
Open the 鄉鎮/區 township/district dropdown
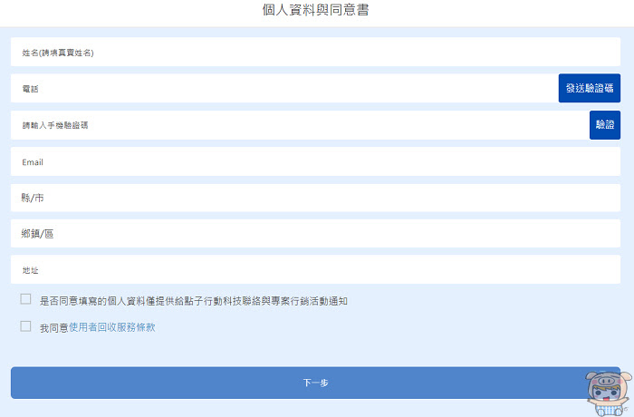click(315, 234)
